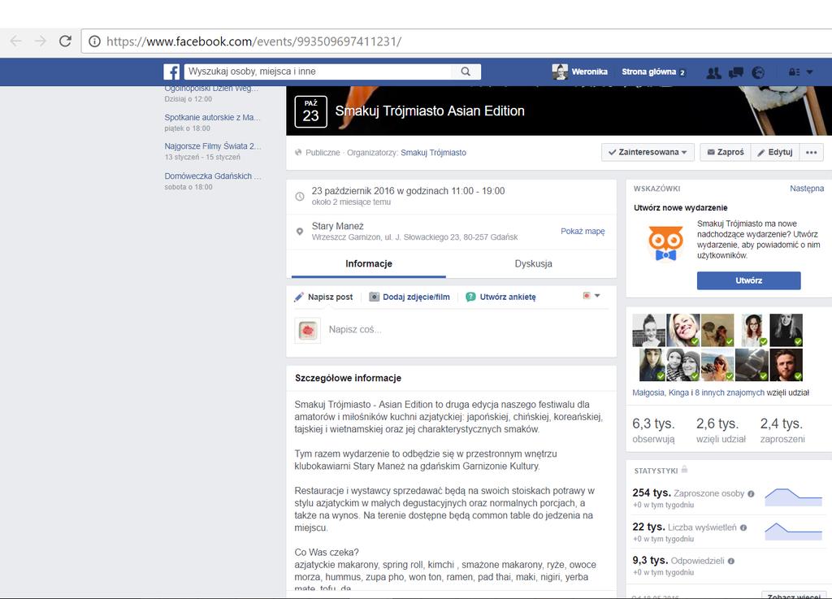
Task: Open 8 innych znajomych link
Action: tap(730, 393)
